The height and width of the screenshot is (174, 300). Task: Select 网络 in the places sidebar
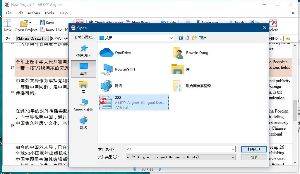[83, 123]
